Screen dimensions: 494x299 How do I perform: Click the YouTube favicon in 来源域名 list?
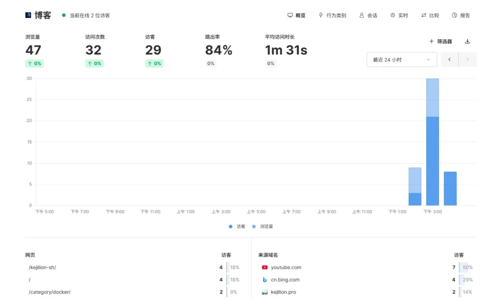pos(264,267)
